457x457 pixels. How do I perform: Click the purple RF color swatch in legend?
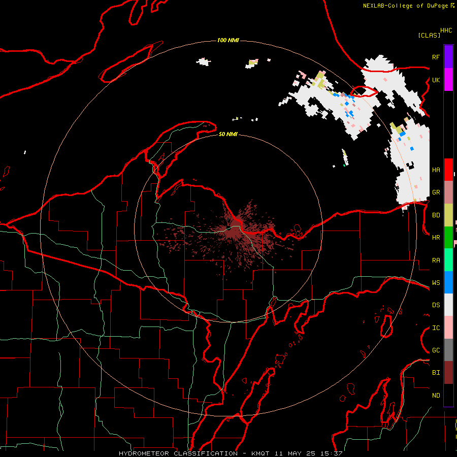(448, 57)
